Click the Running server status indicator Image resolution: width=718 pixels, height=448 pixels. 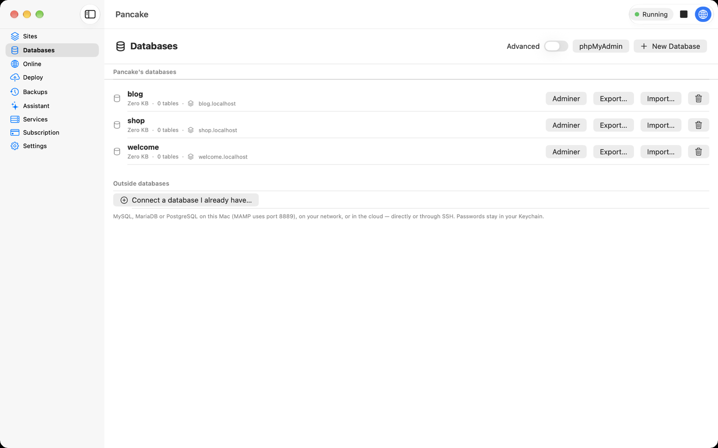click(651, 14)
